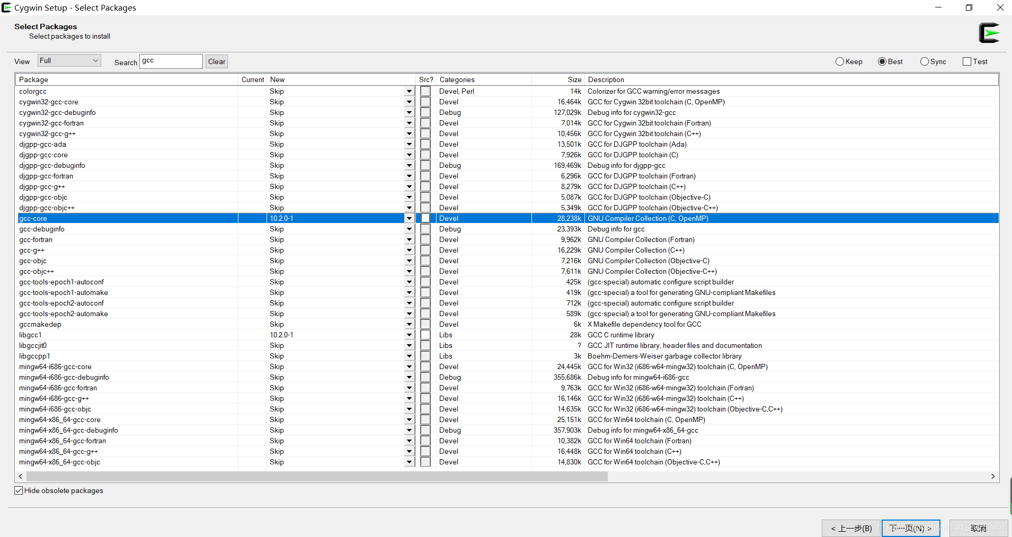Open version dropdown for colorgcc
Screen dimensions: 1012x537
click(x=409, y=91)
